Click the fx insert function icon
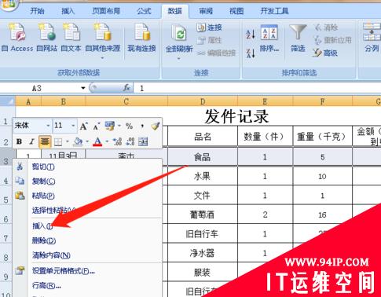Viewport: 381px width, 297px height. tap(126, 88)
